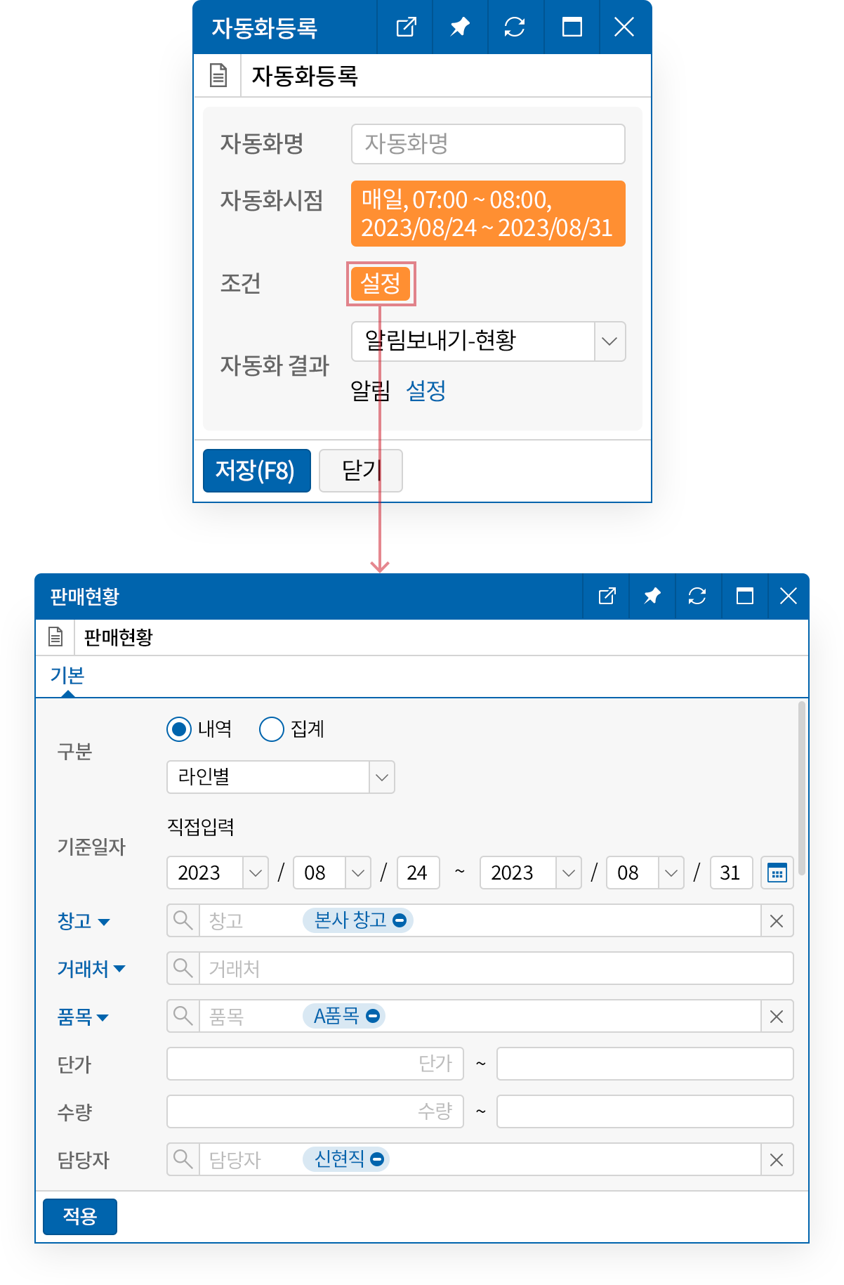Click the refresh icon in 판매현황 title bar

[x=697, y=596]
